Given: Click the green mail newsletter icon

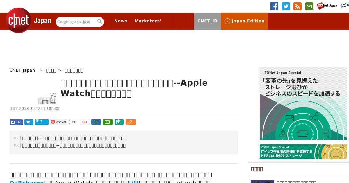Looking at the screenshot, I should coord(309,6).
